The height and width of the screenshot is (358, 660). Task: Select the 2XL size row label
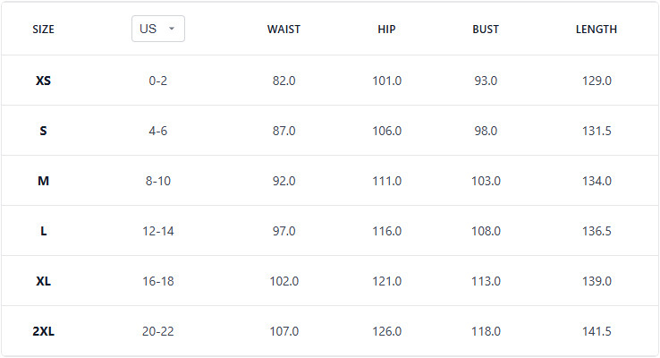pyautogui.click(x=43, y=331)
